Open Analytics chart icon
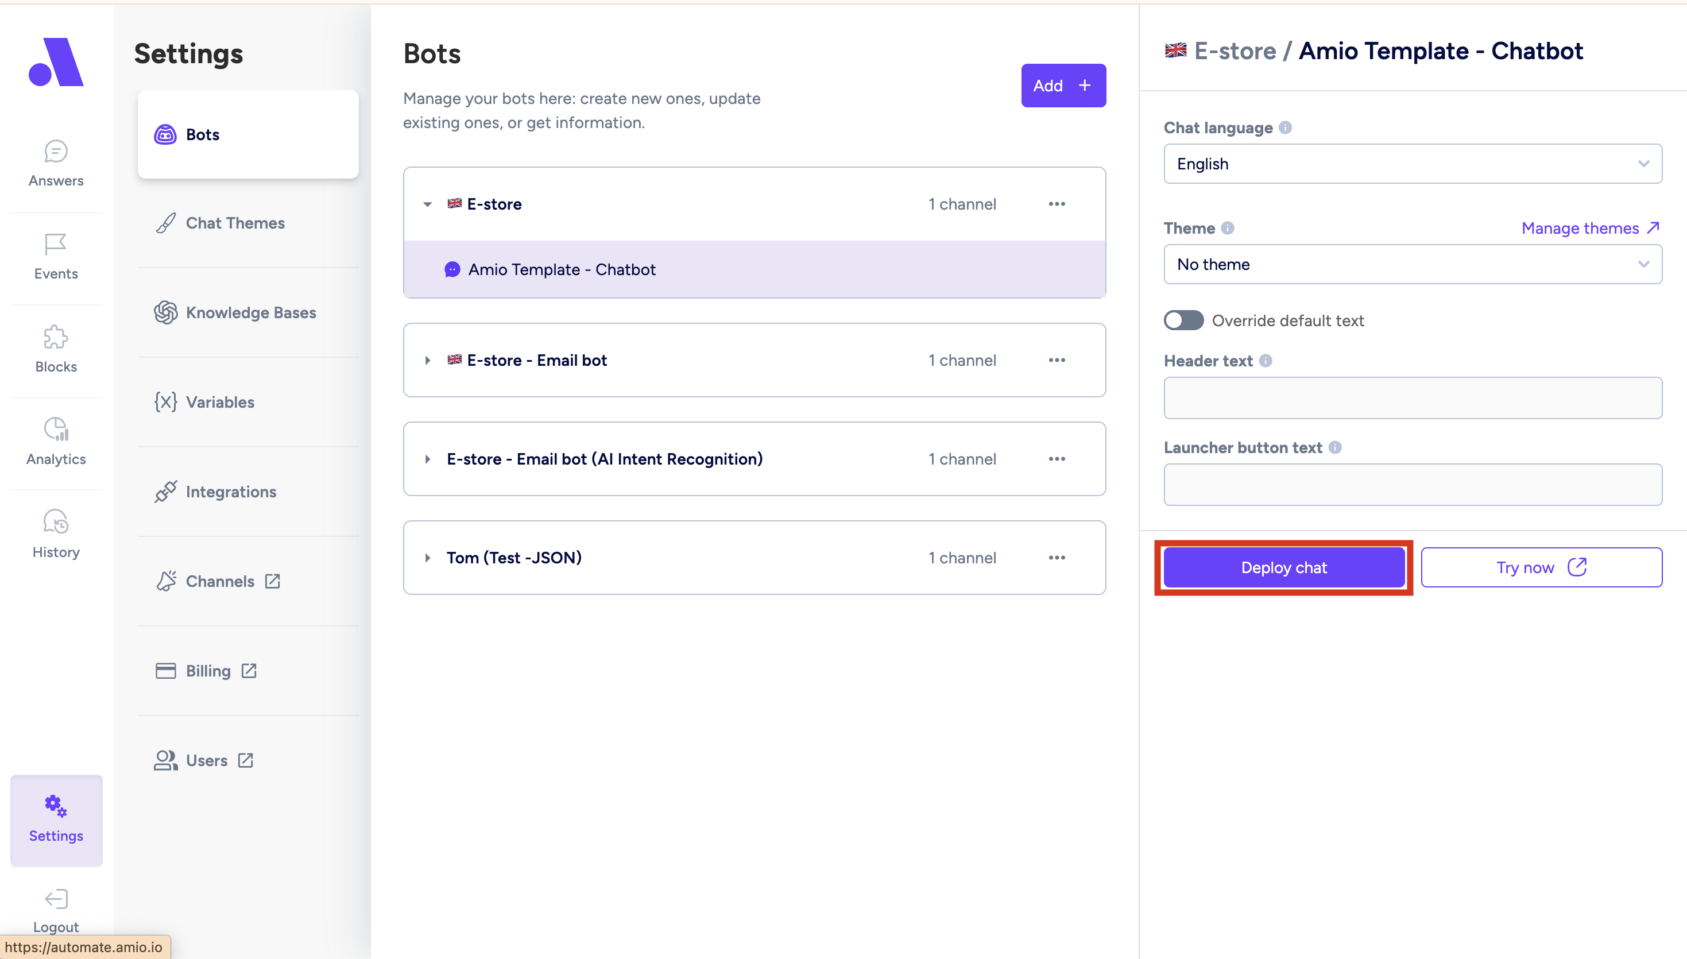This screenshot has height=959, width=1687. [x=56, y=430]
